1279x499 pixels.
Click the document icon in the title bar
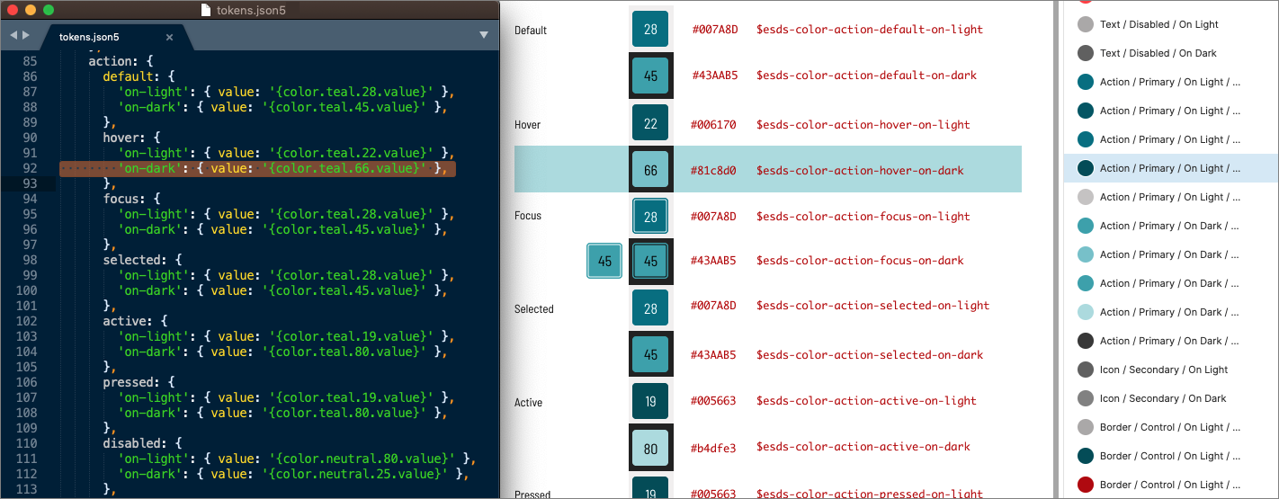click(207, 10)
